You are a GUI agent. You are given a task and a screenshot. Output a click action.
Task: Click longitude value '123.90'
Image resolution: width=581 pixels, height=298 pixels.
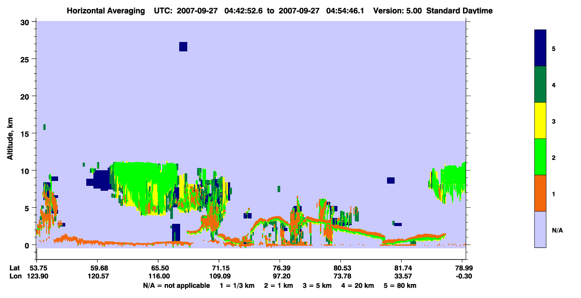click(x=37, y=276)
